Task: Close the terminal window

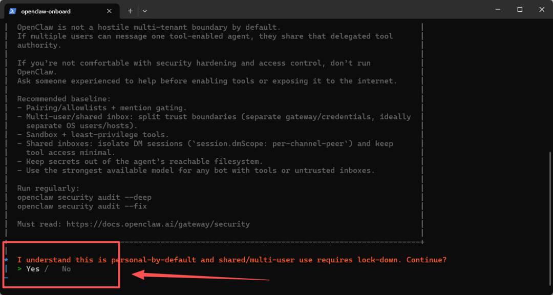Action: (x=542, y=9)
